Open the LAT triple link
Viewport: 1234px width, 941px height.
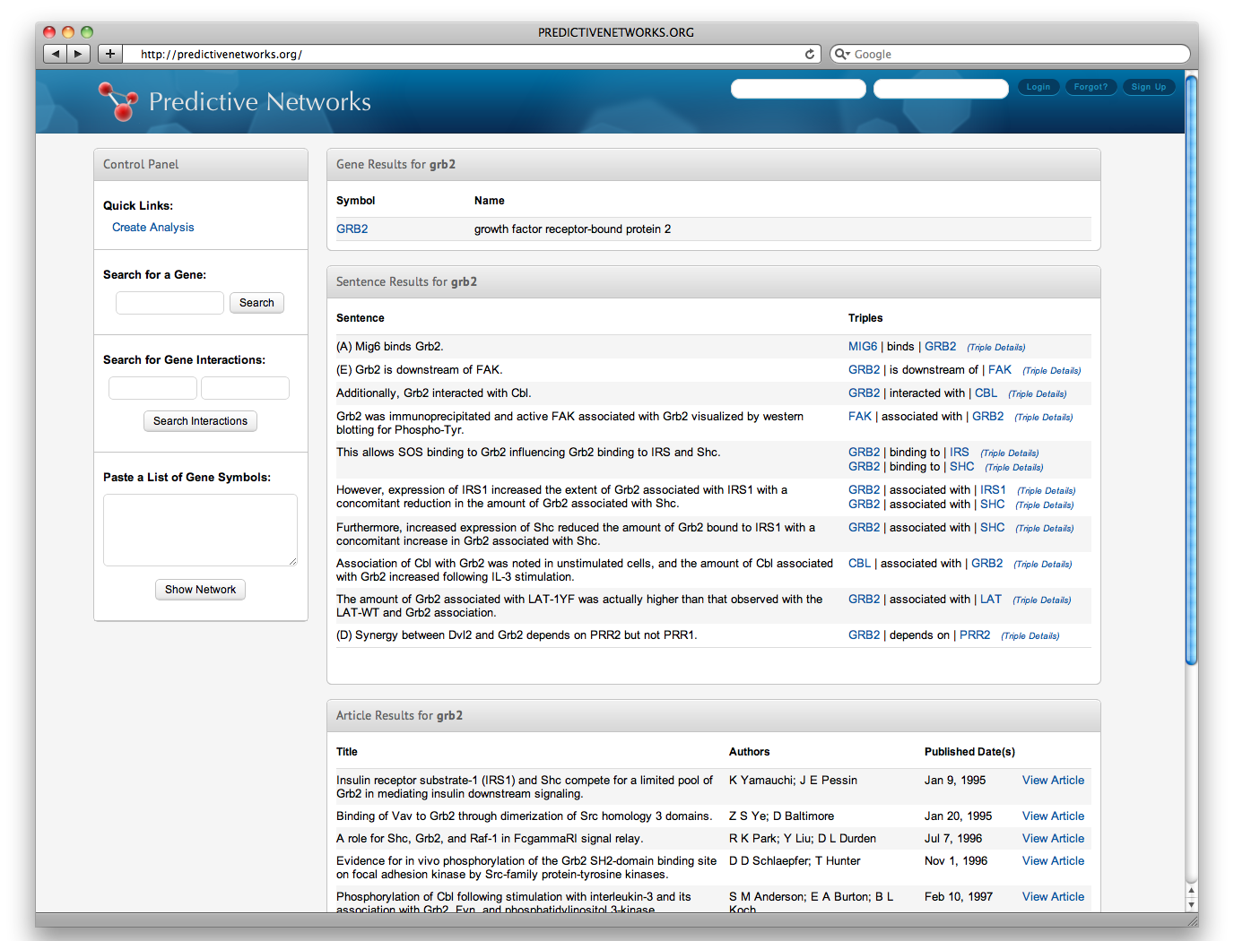coord(991,600)
